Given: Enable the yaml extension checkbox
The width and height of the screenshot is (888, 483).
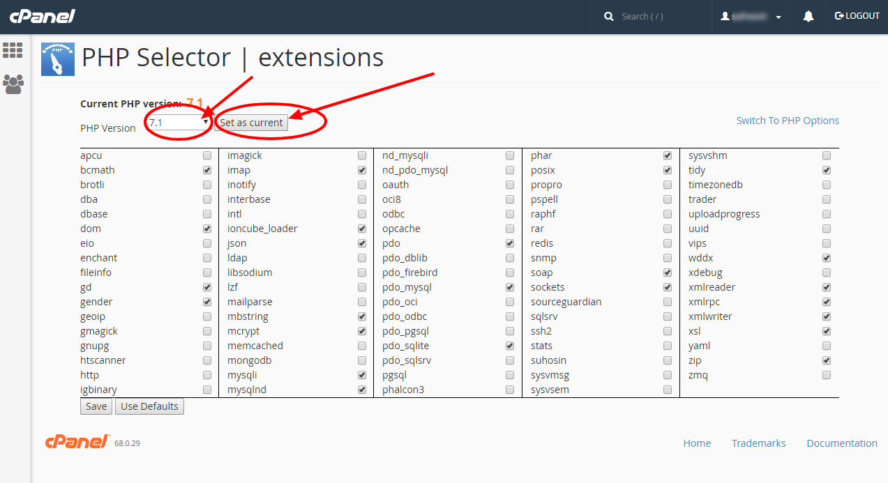Looking at the screenshot, I should click(827, 346).
